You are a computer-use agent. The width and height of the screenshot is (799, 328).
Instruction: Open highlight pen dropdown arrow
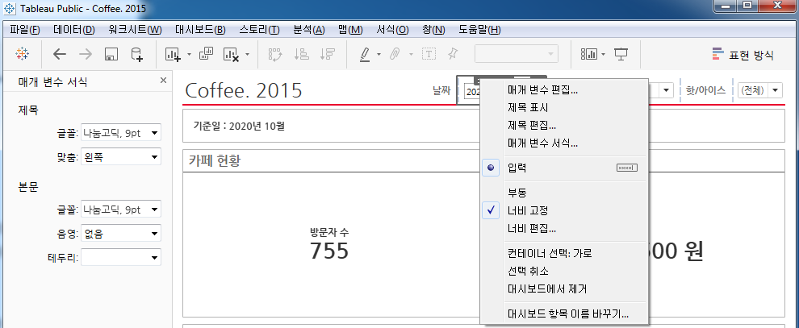379,55
